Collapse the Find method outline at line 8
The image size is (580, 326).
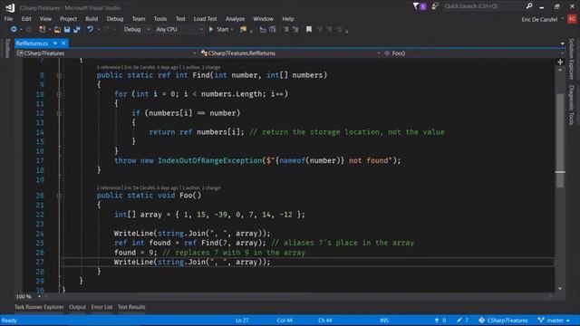pos(59,75)
